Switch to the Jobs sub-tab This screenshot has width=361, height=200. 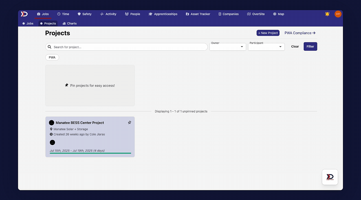28,23
